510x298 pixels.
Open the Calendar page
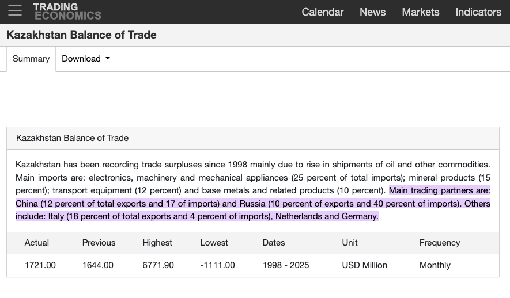click(322, 12)
